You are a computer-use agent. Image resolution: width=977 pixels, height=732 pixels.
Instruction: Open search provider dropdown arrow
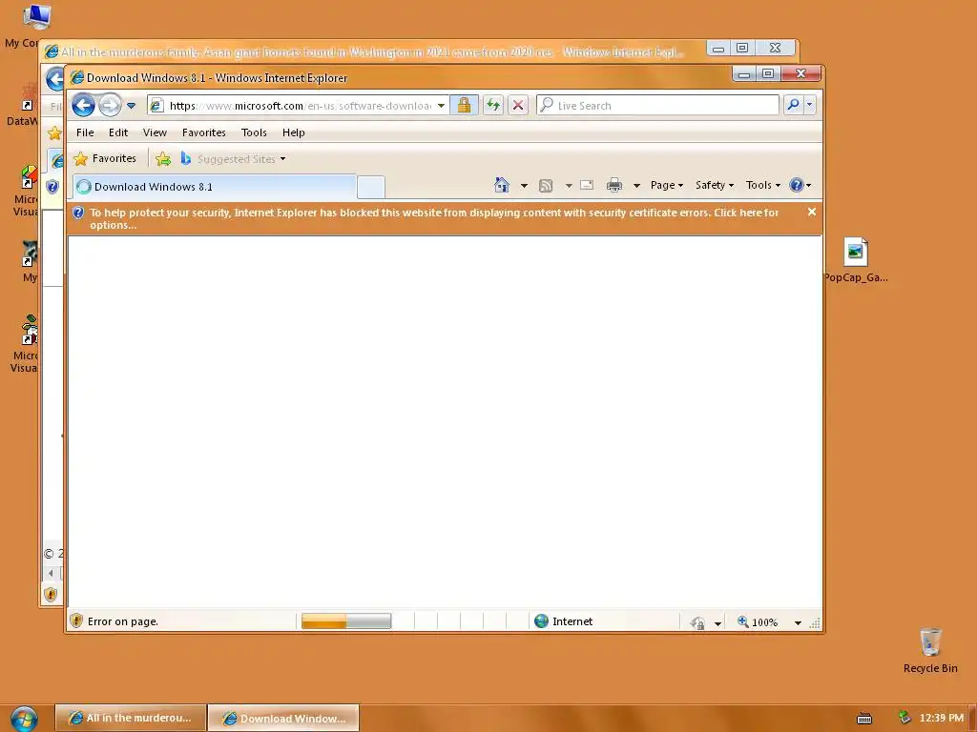[809, 105]
